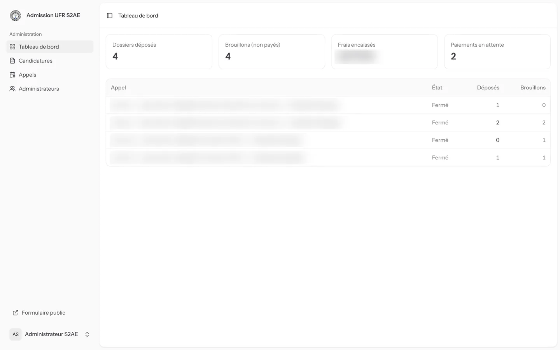
Task: Click the Appels calendar icon
Action: [12, 75]
